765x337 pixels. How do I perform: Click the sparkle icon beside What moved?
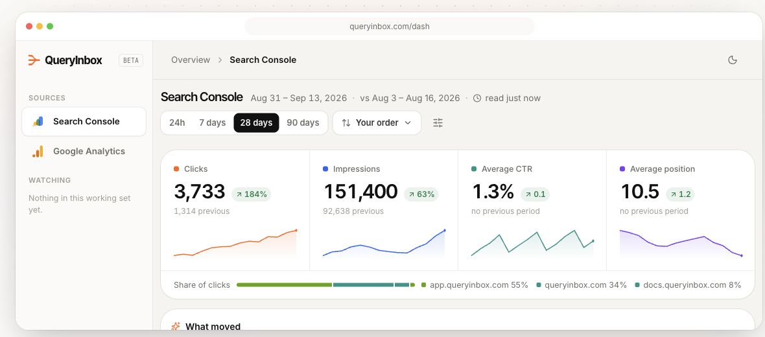[176, 326]
